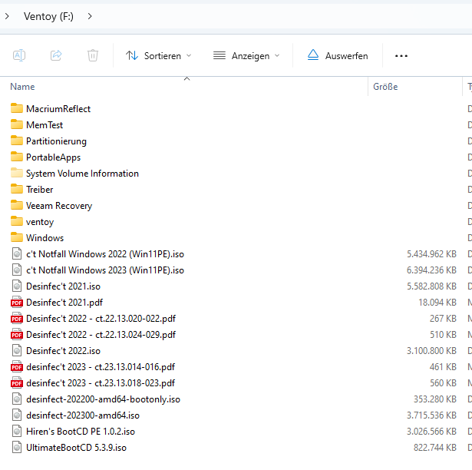Open the Sortieren dropdown

click(x=159, y=56)
